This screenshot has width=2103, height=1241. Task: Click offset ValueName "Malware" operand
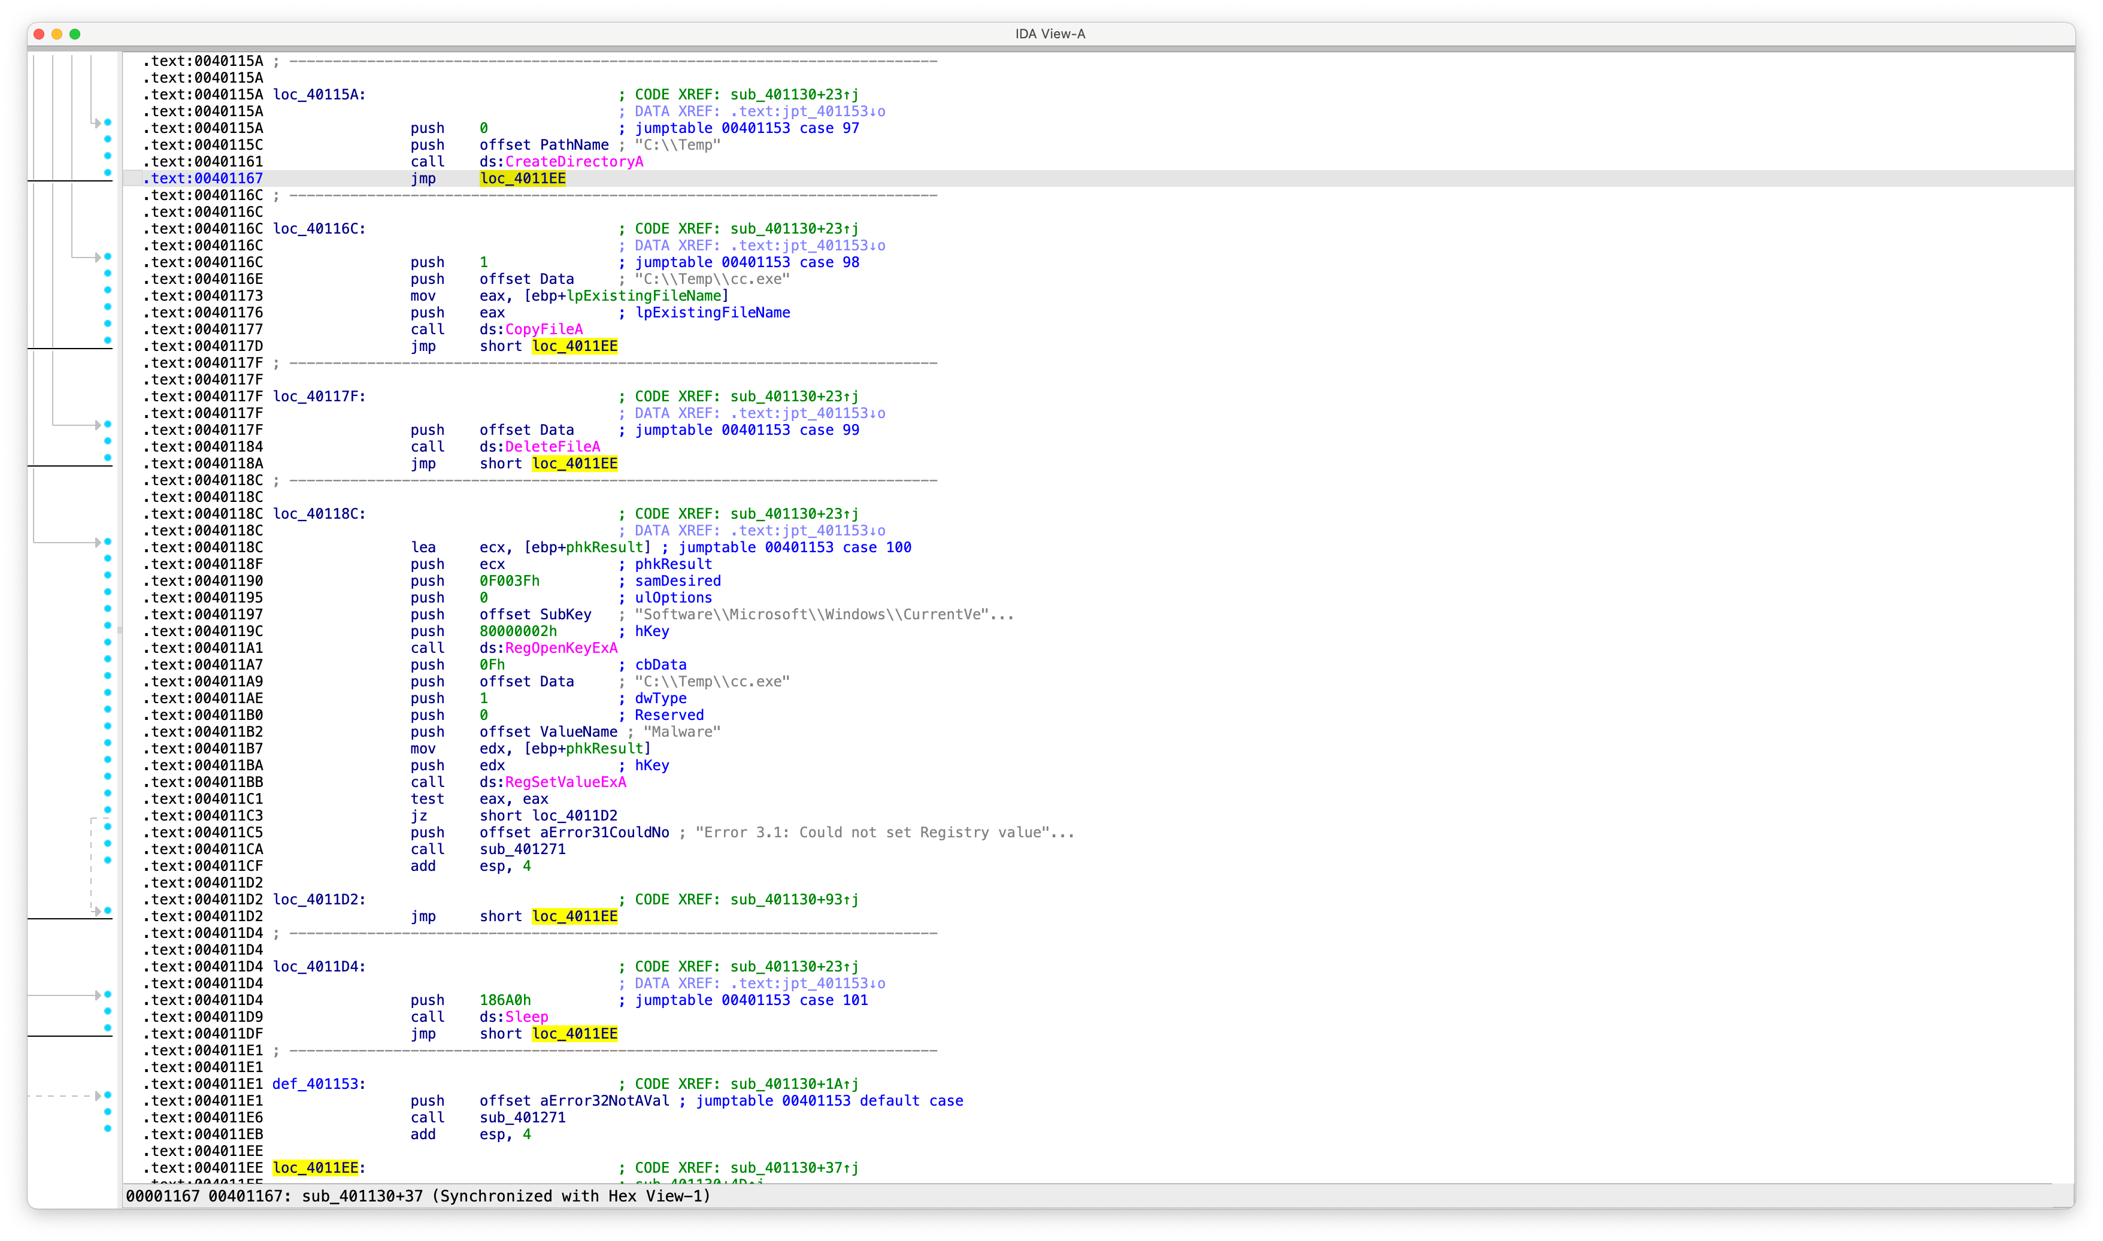pos(549,732)
